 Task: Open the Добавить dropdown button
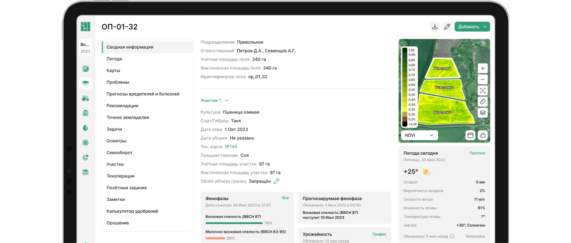[x=472, y=27]
